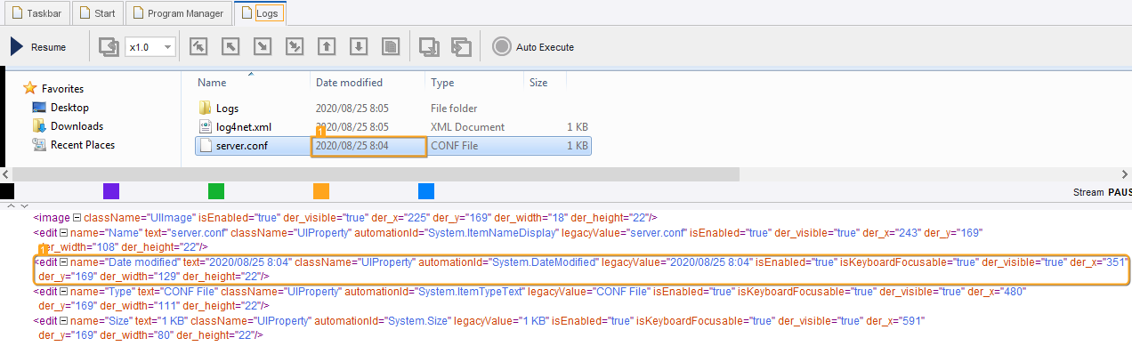Click the stacked pages document toolbar icon
This screenshot has height=346, width=1132.
tap(390, 47)
